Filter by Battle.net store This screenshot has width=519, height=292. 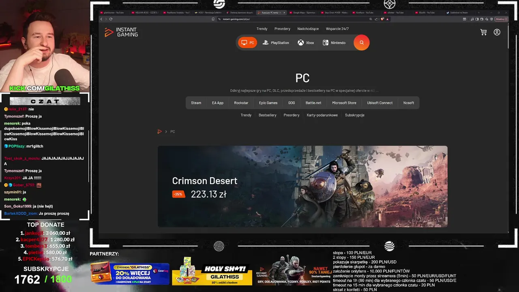click(313, 103)
